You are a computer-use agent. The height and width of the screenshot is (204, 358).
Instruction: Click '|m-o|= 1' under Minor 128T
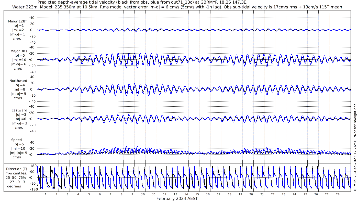(x=18, y=34)
